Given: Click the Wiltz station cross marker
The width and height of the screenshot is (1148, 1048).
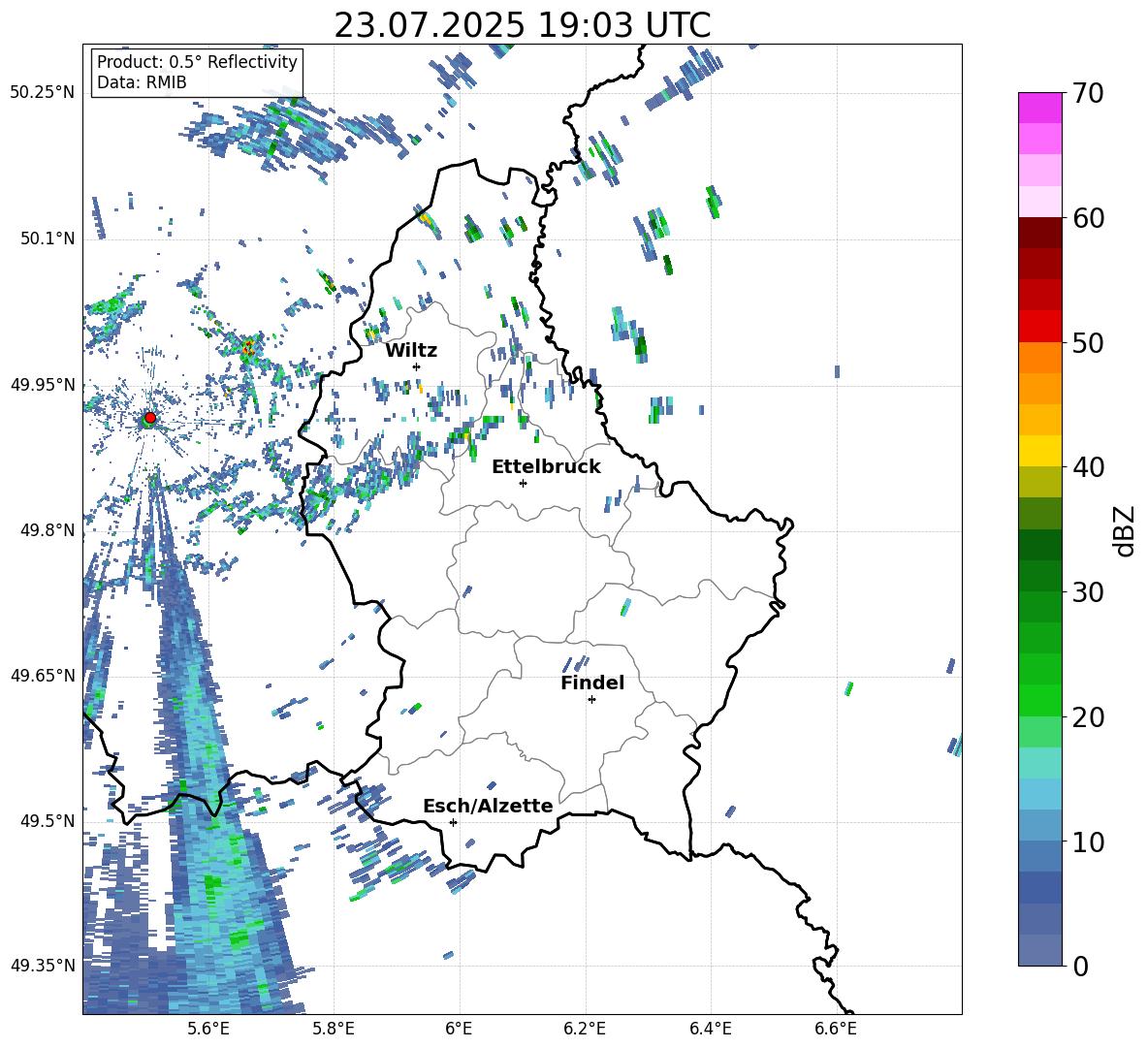Looking at the screenshot, I should [x=417, y=366].
